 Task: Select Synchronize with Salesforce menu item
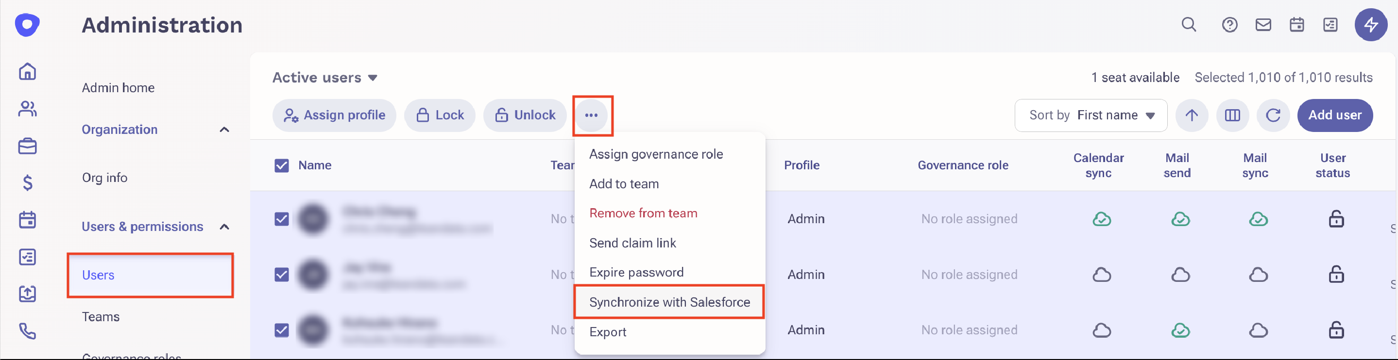[669, 302]
